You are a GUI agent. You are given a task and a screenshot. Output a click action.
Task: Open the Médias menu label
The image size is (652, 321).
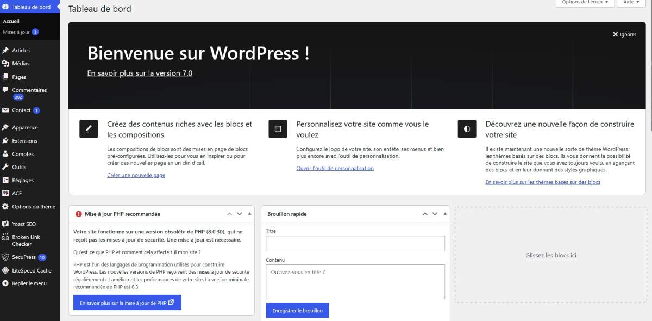[21, 64]
